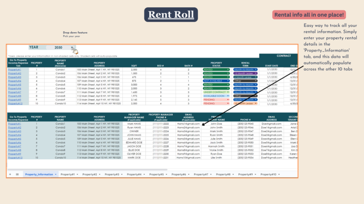Select manager name EDWARD DOE
The height and width of the screenshot is (204, 364).
tap(134, 143)
